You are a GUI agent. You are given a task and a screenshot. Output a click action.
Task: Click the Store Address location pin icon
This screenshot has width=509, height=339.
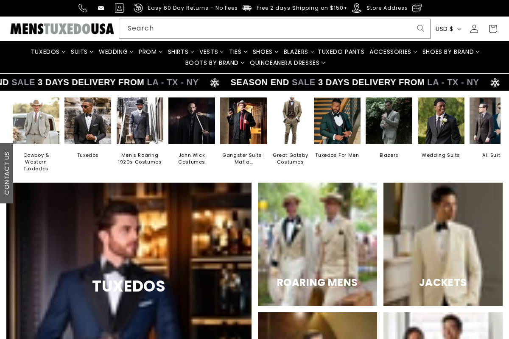(x=356, y=8)
